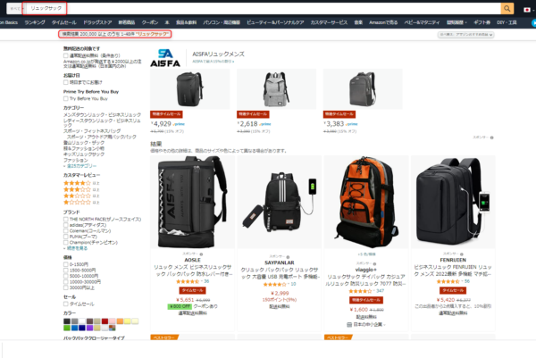
Task: Check the Try Before You Buy box
Action: point(65,99)
